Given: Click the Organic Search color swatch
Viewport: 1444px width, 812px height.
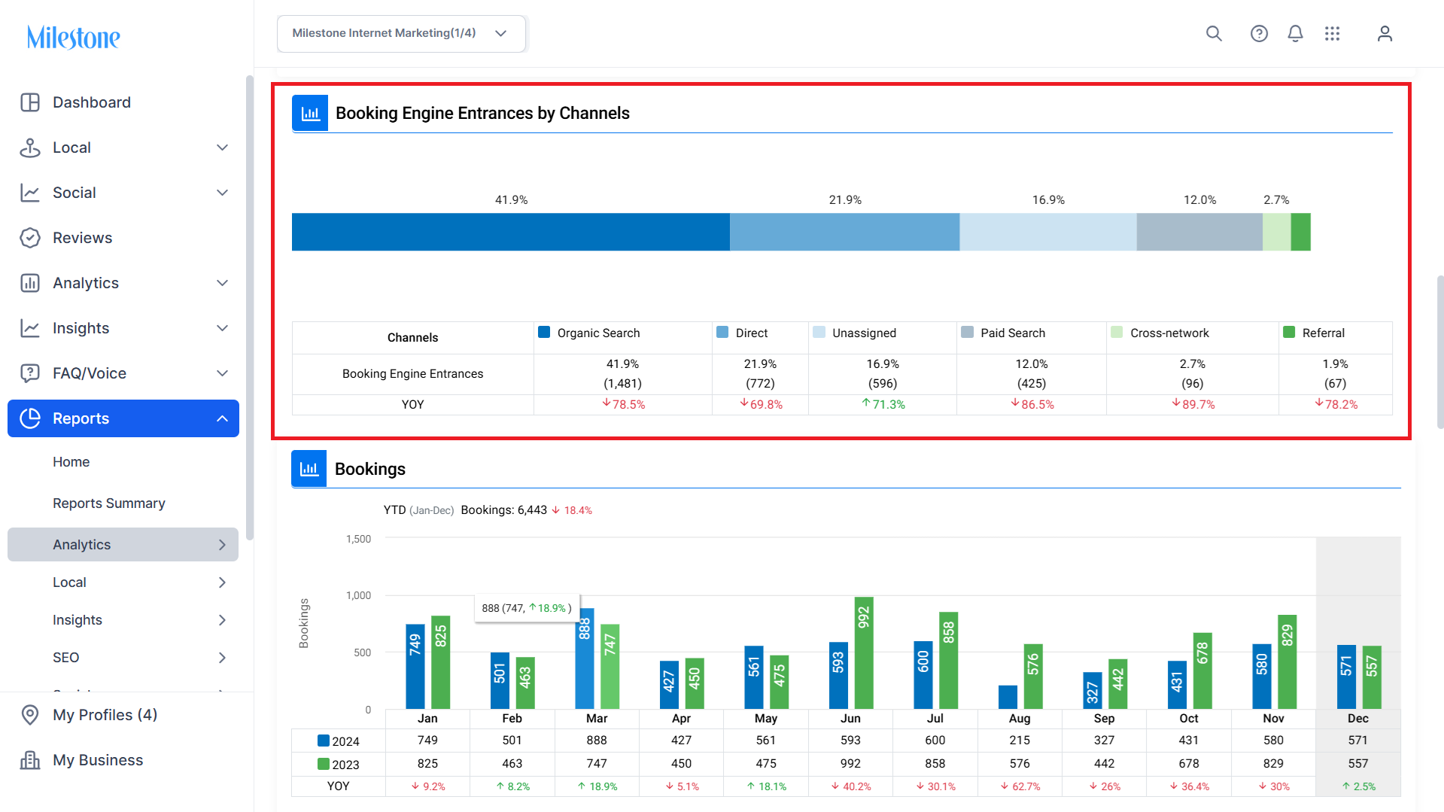Looking at the screenshot, I should pos(544,332).
